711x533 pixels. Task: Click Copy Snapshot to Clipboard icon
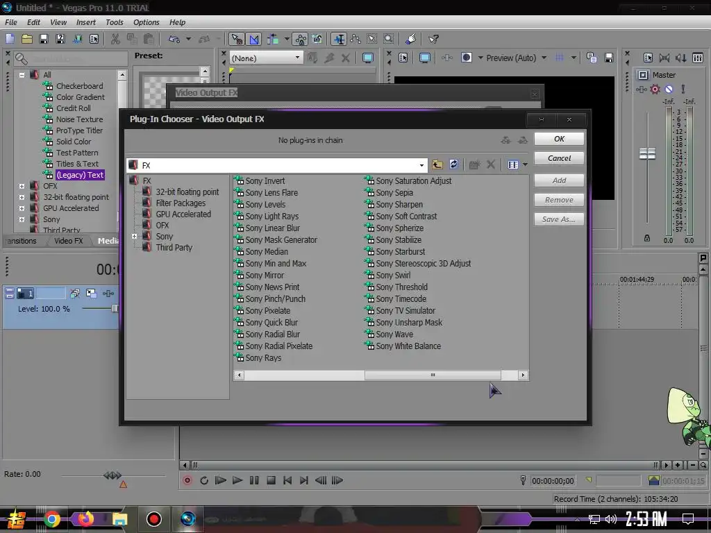592,58
